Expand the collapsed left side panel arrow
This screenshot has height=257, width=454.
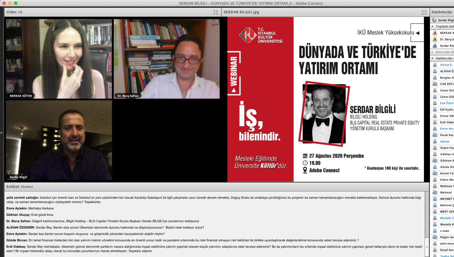pyautogui.click(x=1, y=133)
